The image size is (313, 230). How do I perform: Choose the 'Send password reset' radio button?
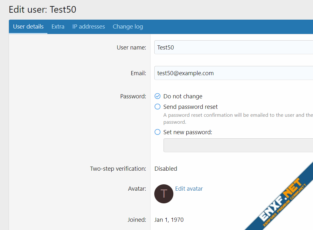point(157,107)
